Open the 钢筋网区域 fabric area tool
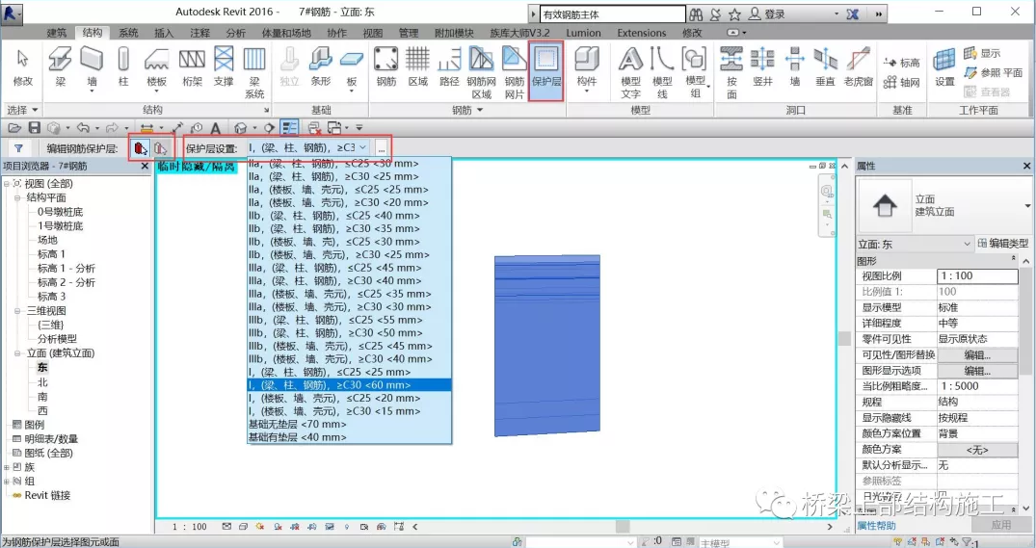This screenshot has width=1036, height=548. [481, 70]
